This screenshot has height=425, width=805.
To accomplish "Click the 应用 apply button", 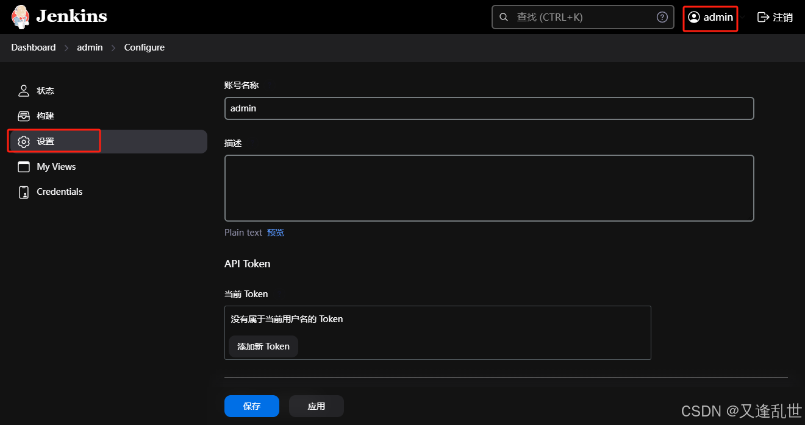I will click(x=317, y=406).
